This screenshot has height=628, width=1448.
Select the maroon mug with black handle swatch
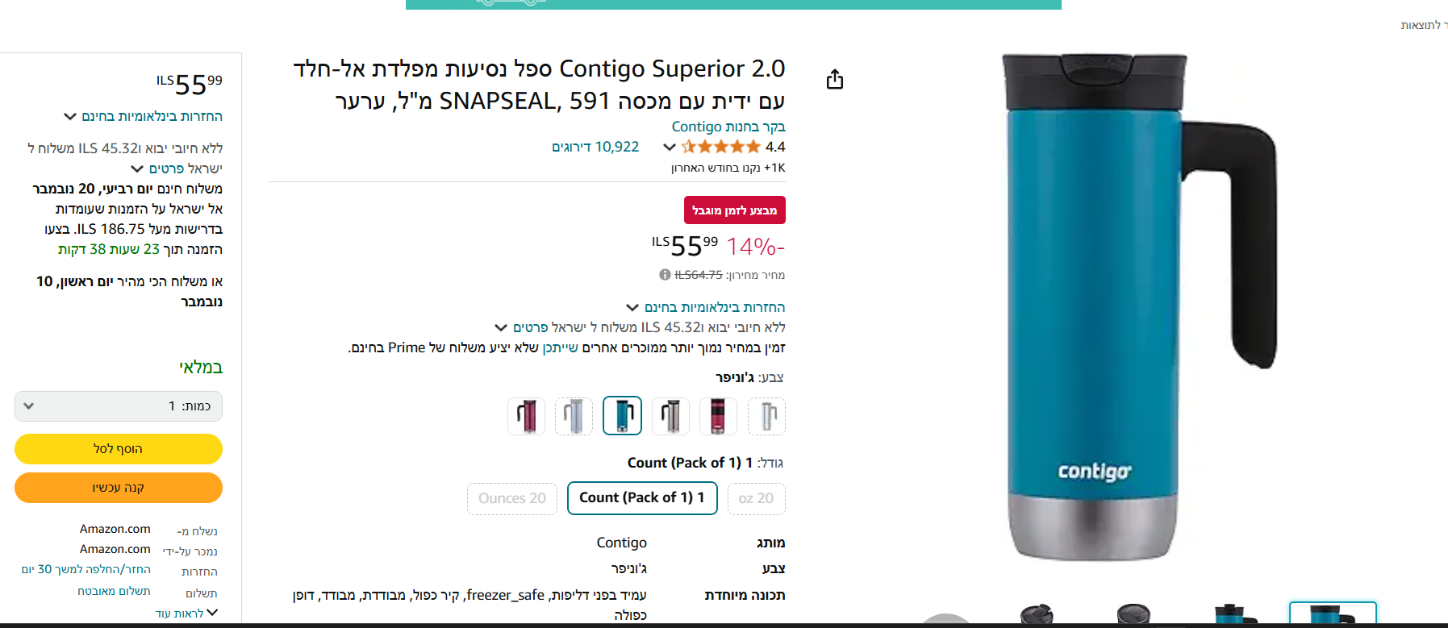(x=526, y=416)
